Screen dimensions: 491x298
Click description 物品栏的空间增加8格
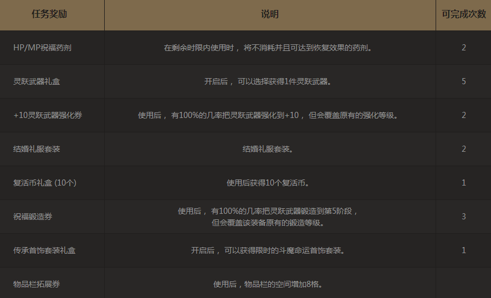[x=268, y=284]
